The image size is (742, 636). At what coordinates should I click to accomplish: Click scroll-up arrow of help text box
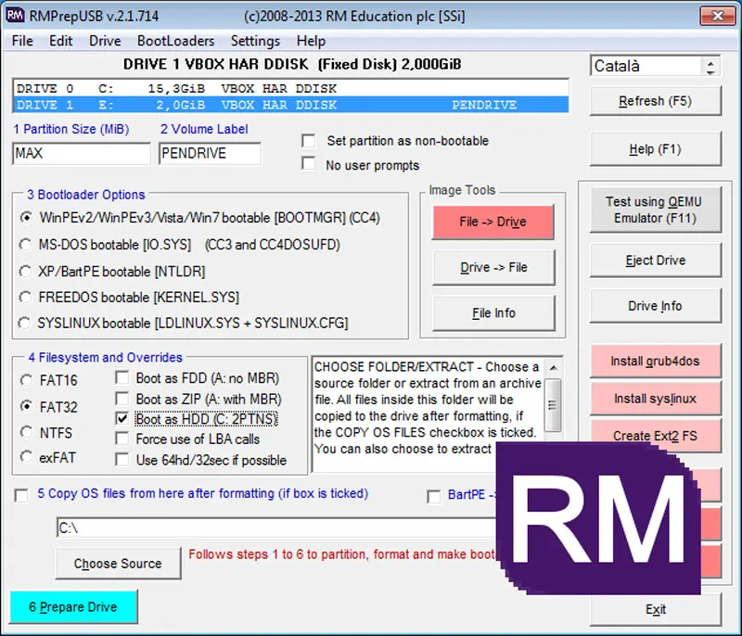(x=553, y=367)
